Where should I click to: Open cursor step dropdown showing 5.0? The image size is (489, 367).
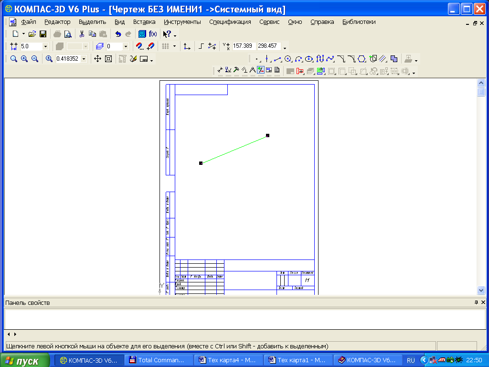tap(45, 46)
